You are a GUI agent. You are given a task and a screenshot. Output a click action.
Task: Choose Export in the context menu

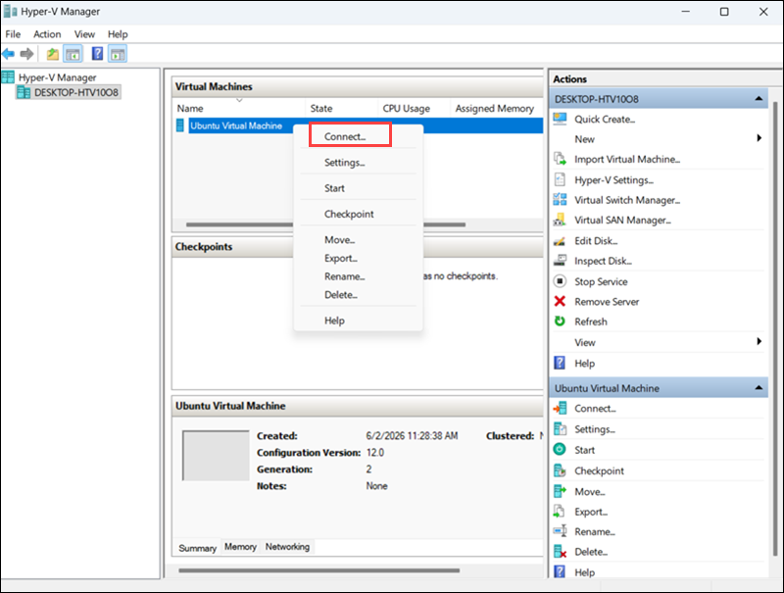pos(358,259)
